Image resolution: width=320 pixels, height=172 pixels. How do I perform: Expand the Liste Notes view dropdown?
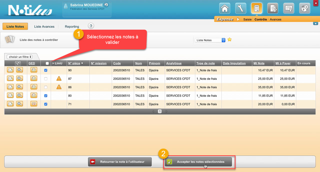(x=210, y=40)
